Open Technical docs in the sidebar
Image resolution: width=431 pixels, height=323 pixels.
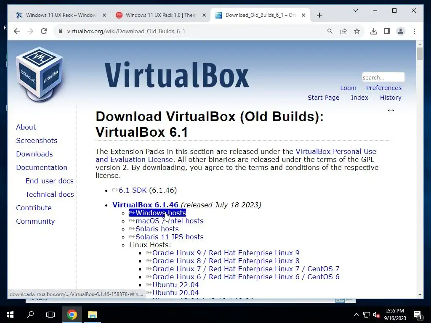tap(50, 194)
